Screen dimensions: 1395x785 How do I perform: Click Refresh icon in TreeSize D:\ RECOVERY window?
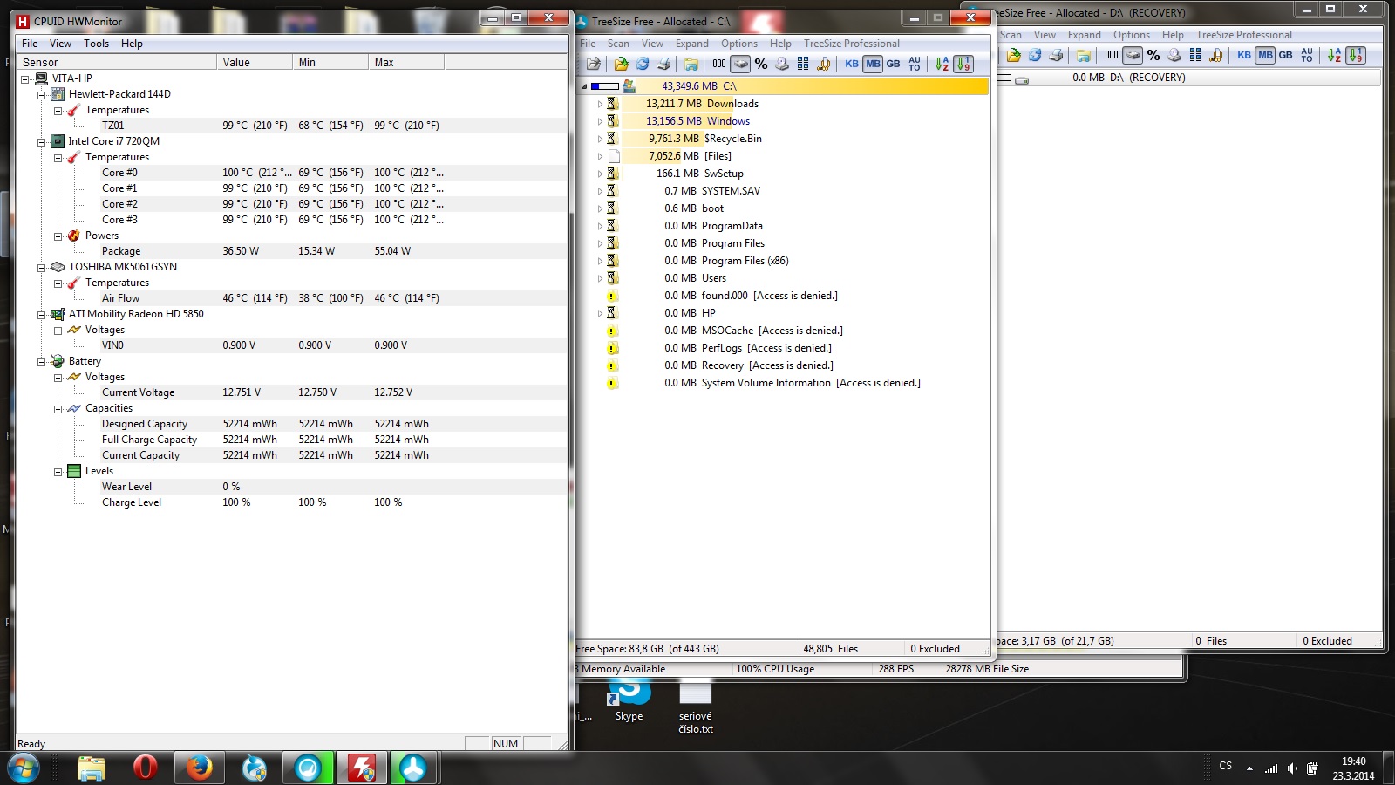pos(1035,55)
